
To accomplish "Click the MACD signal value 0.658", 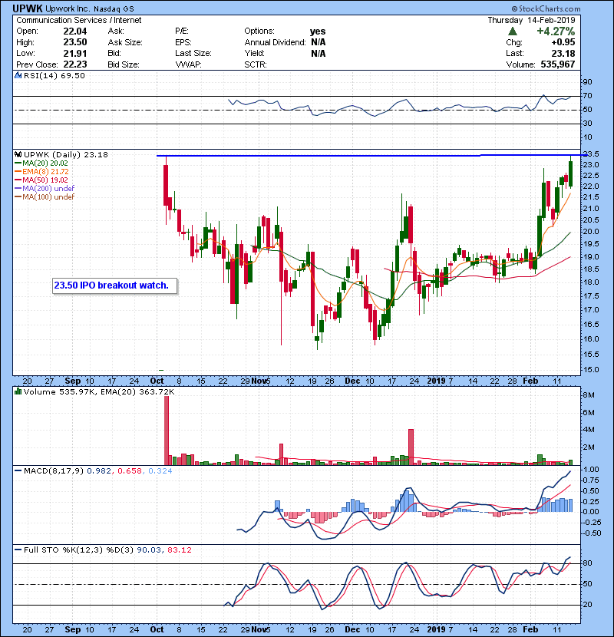I will pyautogui.click(x=130, y=471).
